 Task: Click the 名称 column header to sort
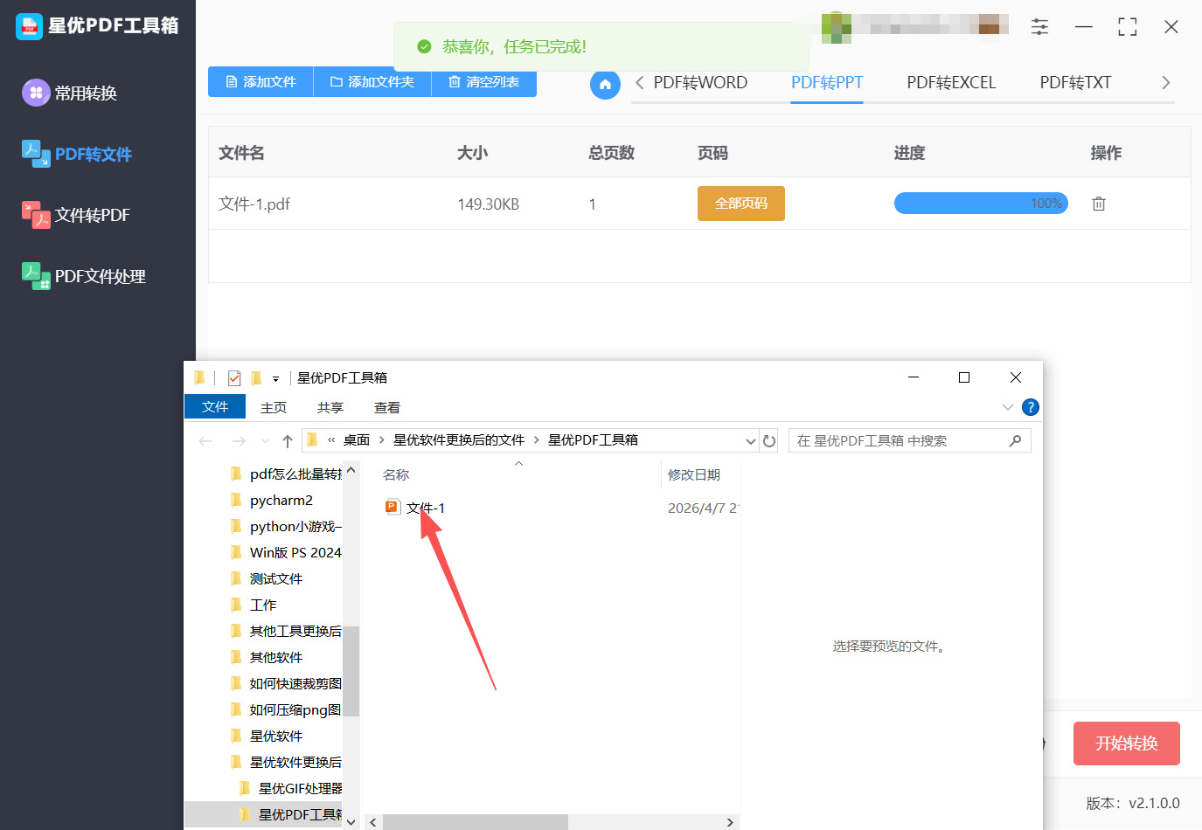coord(396,474)
